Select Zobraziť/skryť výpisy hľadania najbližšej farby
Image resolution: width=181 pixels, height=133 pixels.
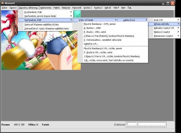(x=45, y=29)
